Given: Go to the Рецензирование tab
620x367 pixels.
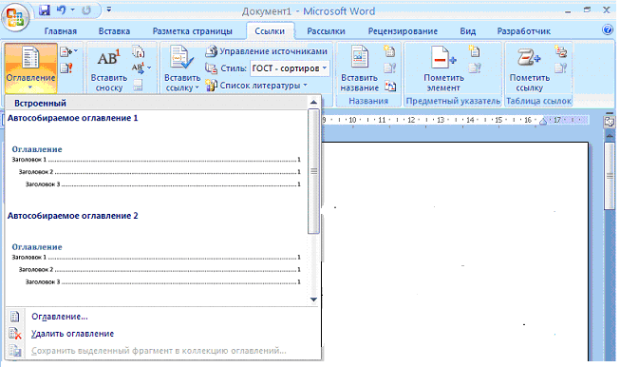Looking at the screenshot, I should pyautogui.click(x=403, y=31).
